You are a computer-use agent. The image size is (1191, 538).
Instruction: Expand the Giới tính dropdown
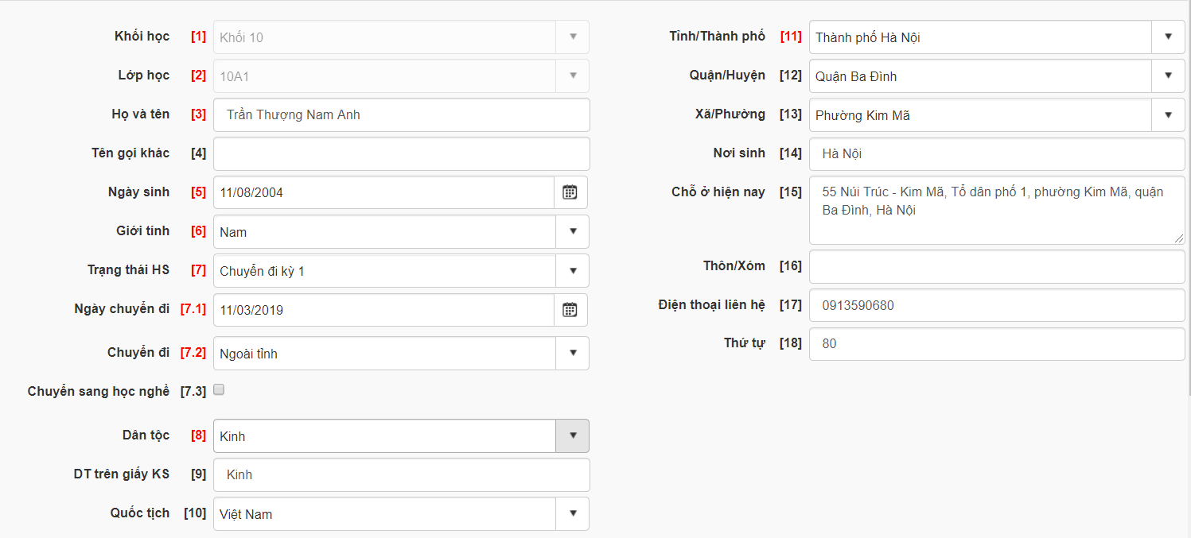click(573, 231)
